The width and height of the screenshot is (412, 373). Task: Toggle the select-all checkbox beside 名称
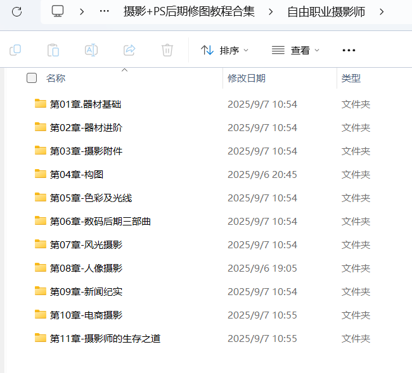(x=32, y=78)
